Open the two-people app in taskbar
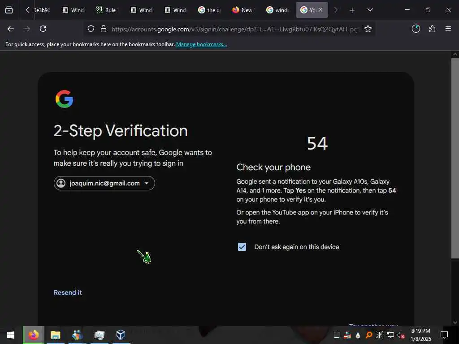The width and height of the screenshot is (459, 344). [x=77, y=335]
